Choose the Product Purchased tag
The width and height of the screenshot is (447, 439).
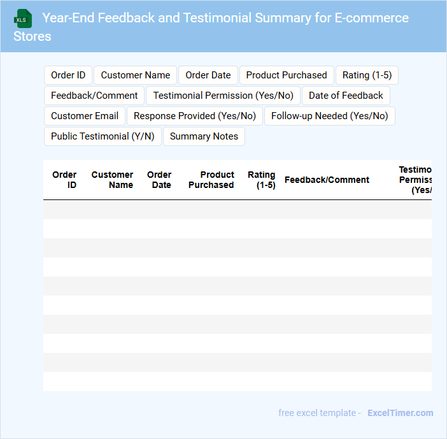pos(287,75)
